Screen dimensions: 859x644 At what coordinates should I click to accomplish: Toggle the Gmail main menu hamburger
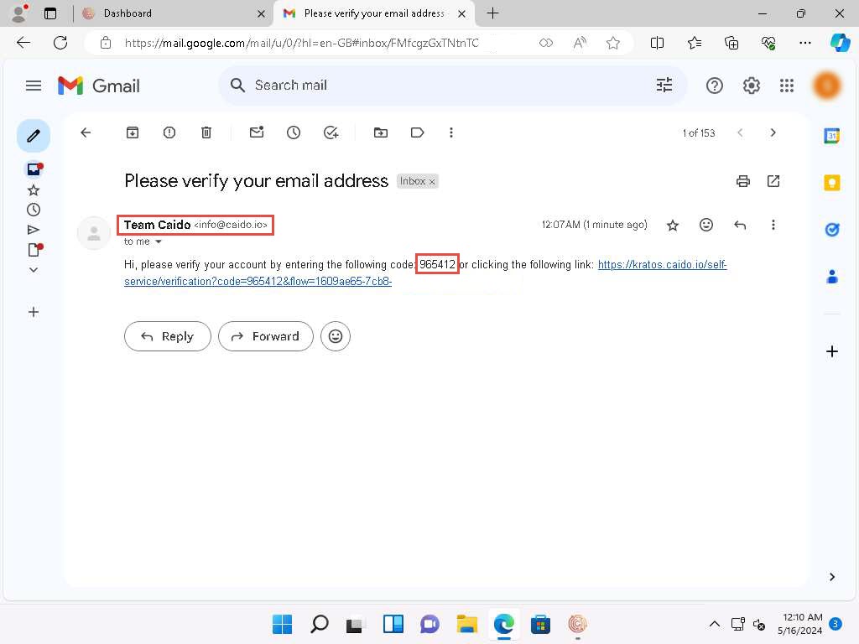pyautogui.click(x=34, y=86)
